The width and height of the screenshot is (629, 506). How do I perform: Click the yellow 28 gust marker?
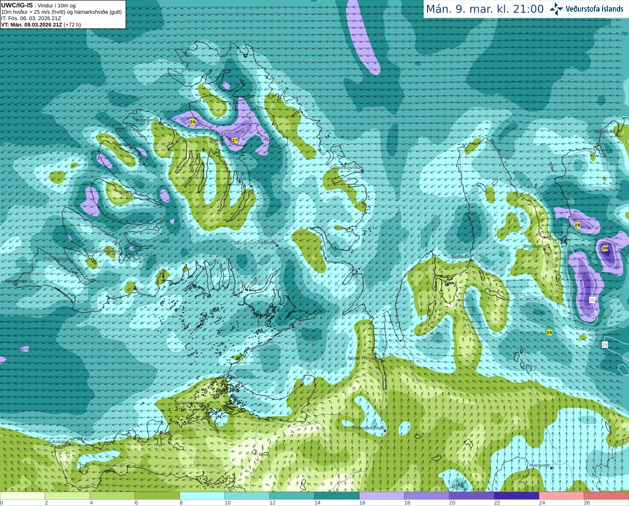(577, 225)
